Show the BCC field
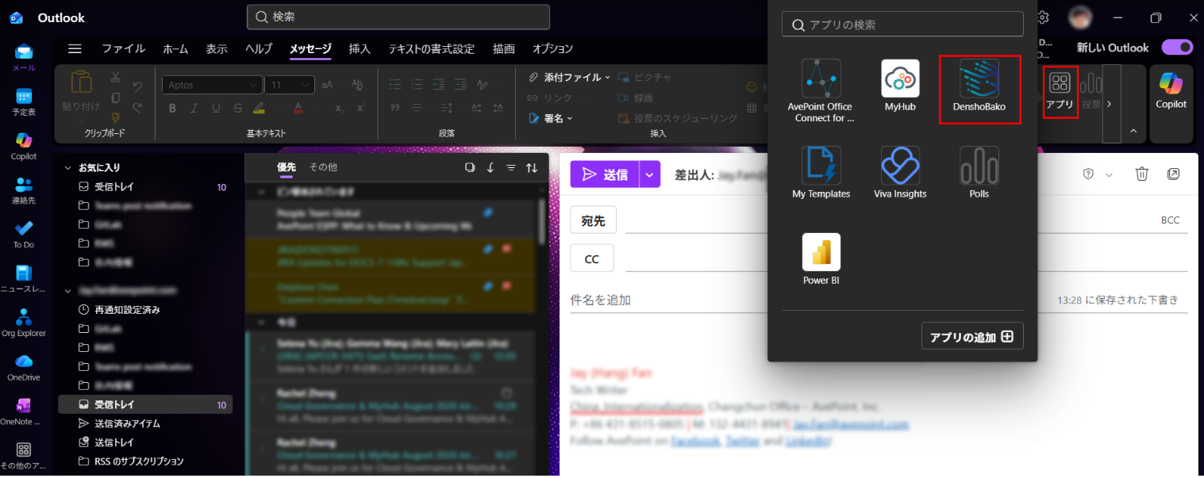 click(x=1170, y=220)
